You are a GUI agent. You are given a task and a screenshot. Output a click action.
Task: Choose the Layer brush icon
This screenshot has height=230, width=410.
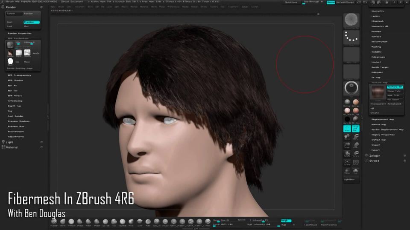pos(140,221)
